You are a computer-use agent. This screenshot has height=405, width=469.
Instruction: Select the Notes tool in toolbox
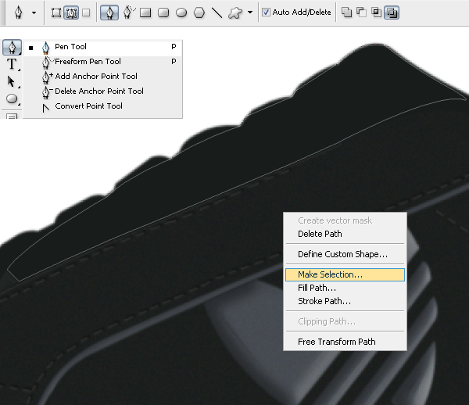pos(12,116)
